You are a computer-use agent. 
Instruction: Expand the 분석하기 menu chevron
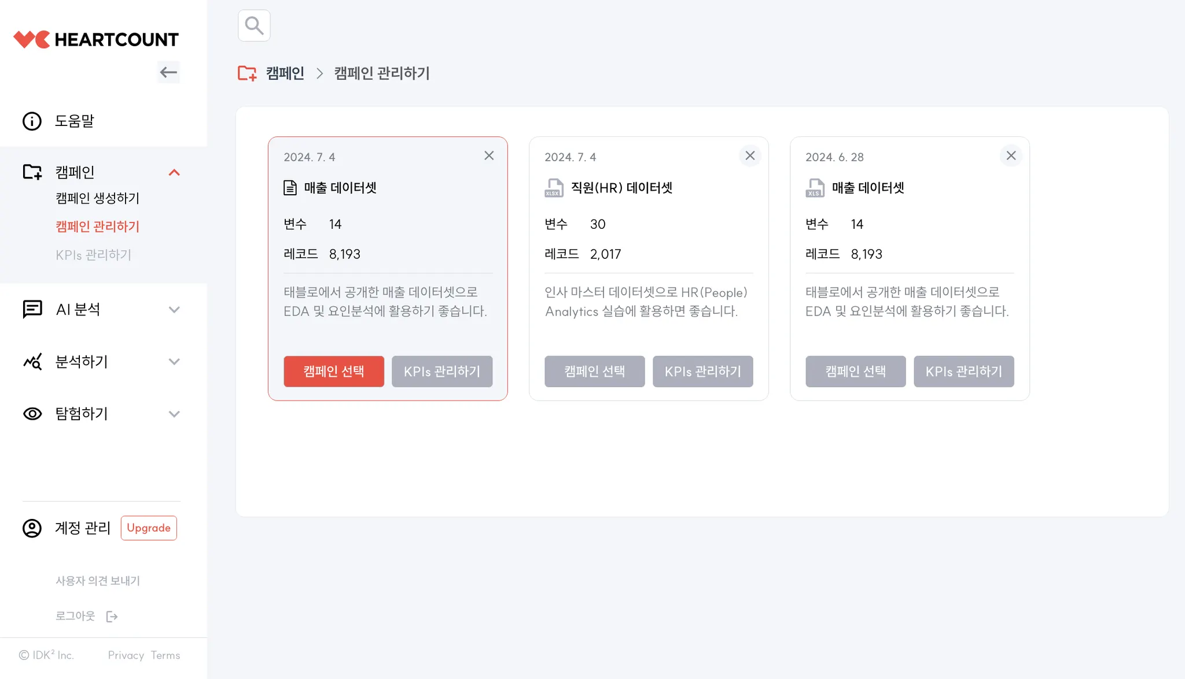pyautogui.click(x=174, y=362)
